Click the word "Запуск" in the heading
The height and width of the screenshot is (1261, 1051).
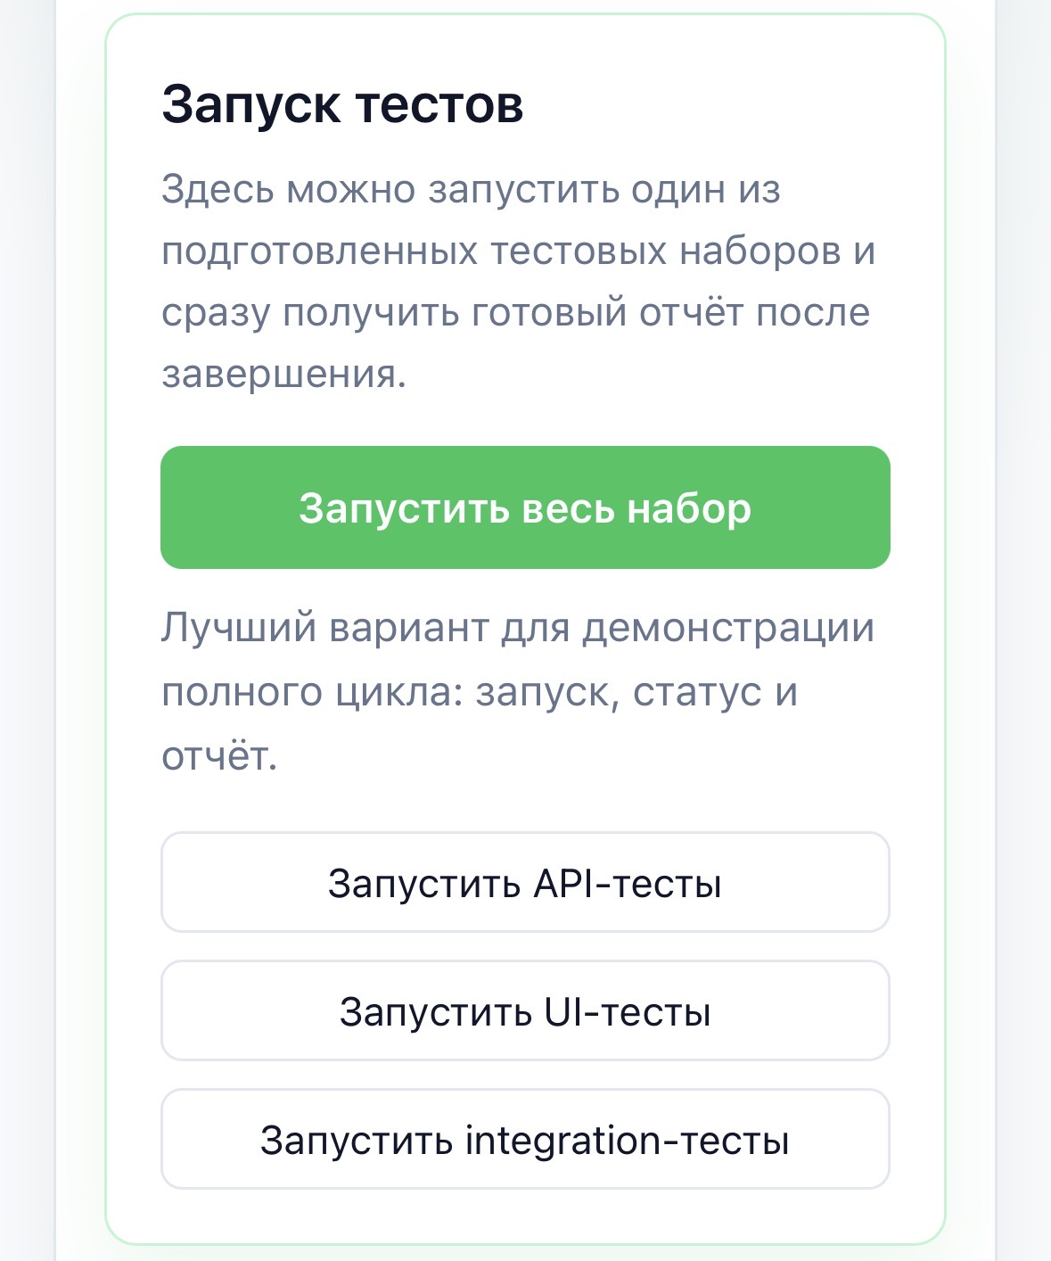point(250,104)
